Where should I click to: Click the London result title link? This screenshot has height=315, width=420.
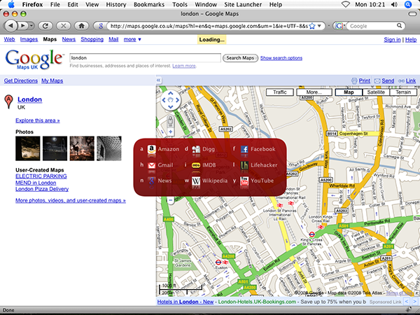pos(29,99)
